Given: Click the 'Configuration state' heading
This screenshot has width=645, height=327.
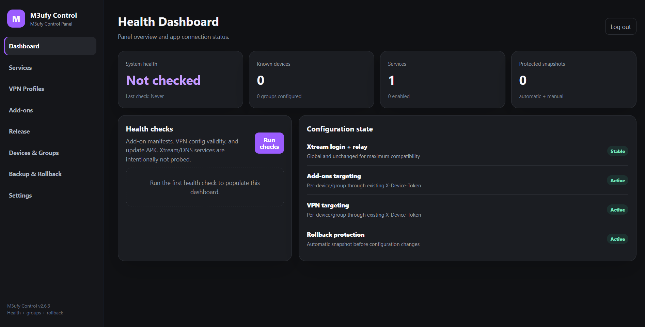Looking at the screenshot, I should 340,129.
